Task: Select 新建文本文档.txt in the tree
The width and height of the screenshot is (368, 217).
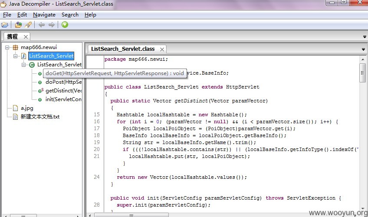Action: pyautogui.click(x=40, y=117)
